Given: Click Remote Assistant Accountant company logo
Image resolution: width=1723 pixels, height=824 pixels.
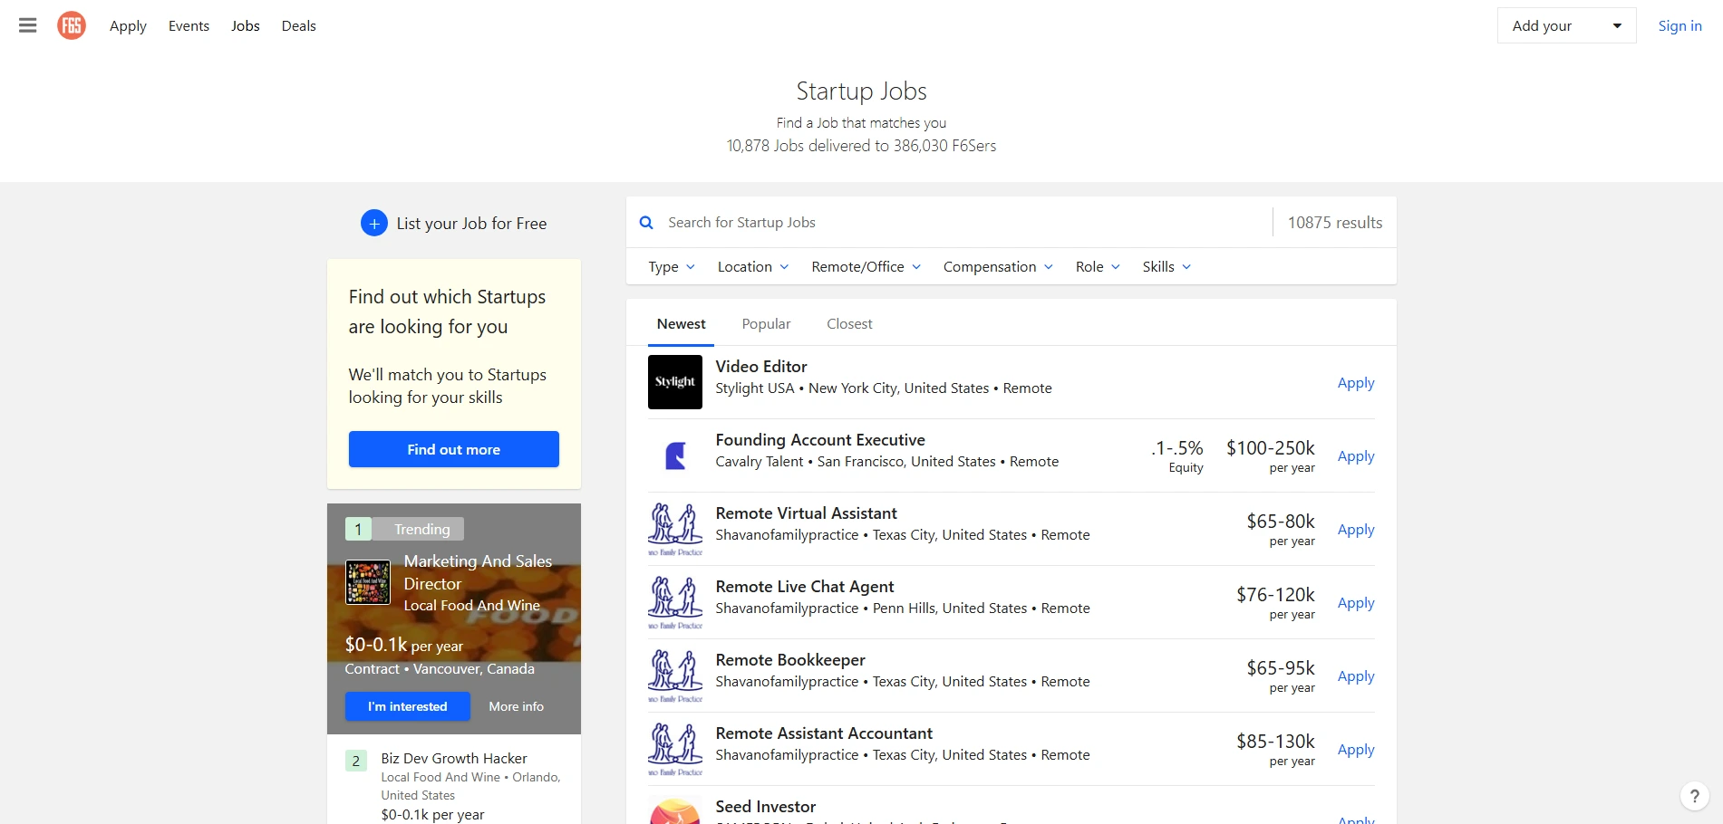Looking at the screenshot, I should point(675,749).
